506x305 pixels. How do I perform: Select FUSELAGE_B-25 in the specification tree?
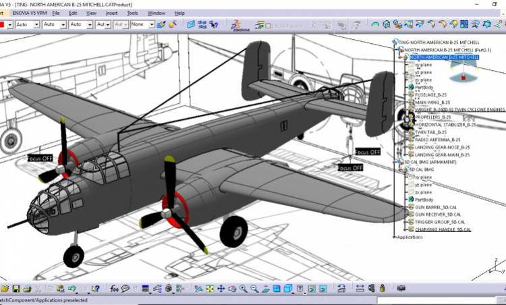[x=430, y=95]
